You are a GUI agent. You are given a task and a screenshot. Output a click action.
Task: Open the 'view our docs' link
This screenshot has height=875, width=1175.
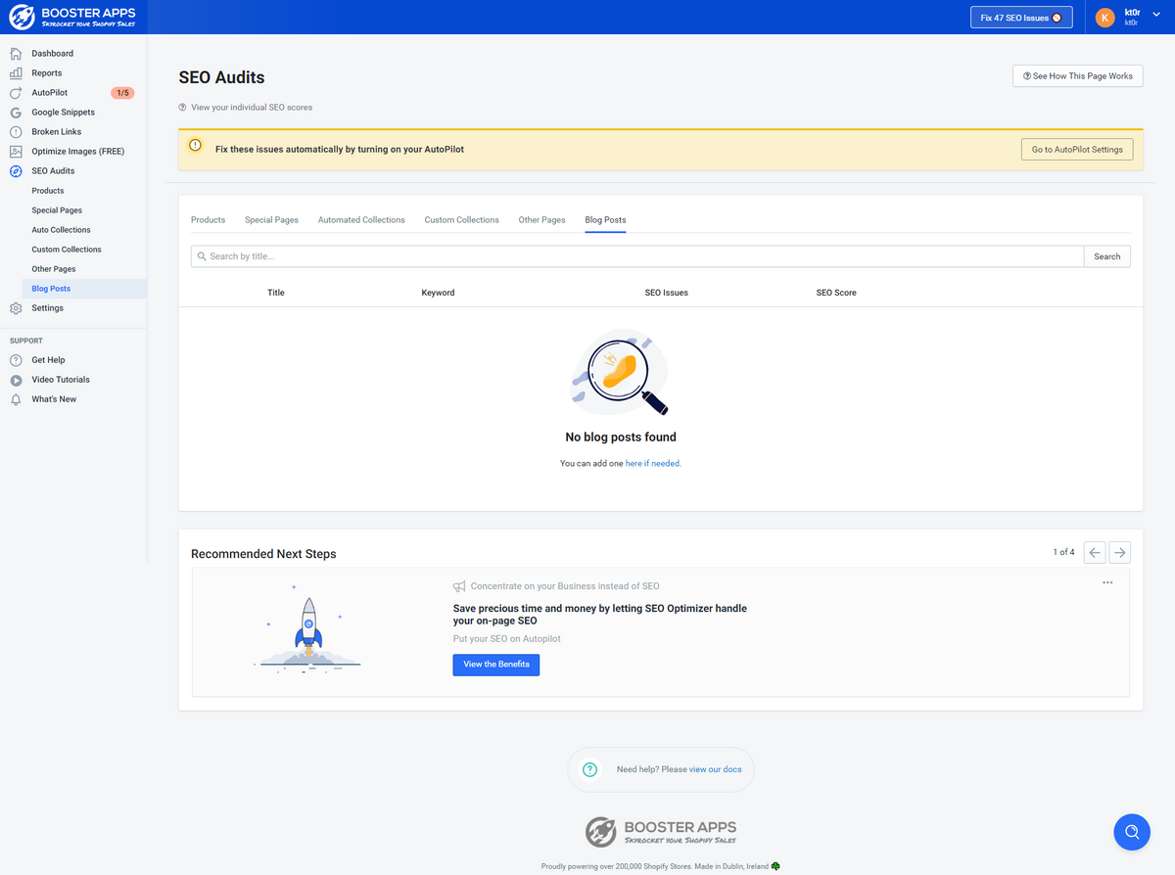pyautogui.click(x=716, y=770)
